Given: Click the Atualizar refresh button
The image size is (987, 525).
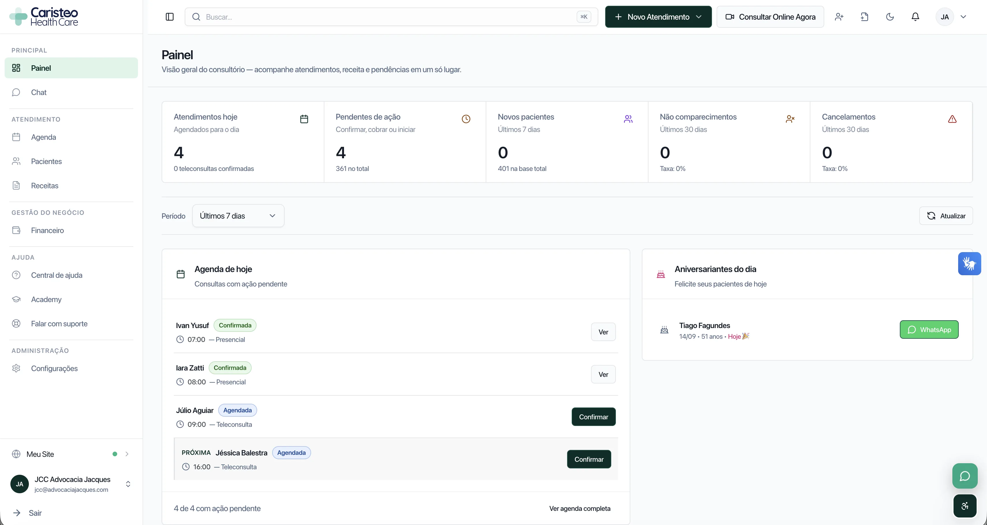Looking at the screenshot, I should (946, 216).
